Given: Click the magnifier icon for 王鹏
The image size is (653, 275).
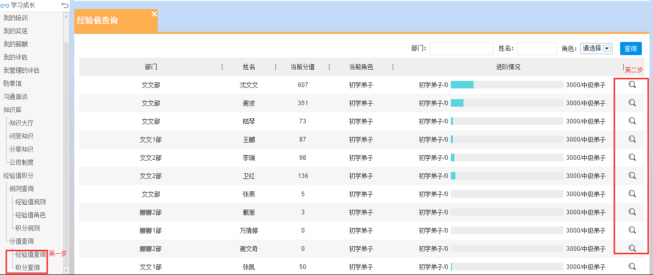Looking at the screenshot, I should (632, 140).
